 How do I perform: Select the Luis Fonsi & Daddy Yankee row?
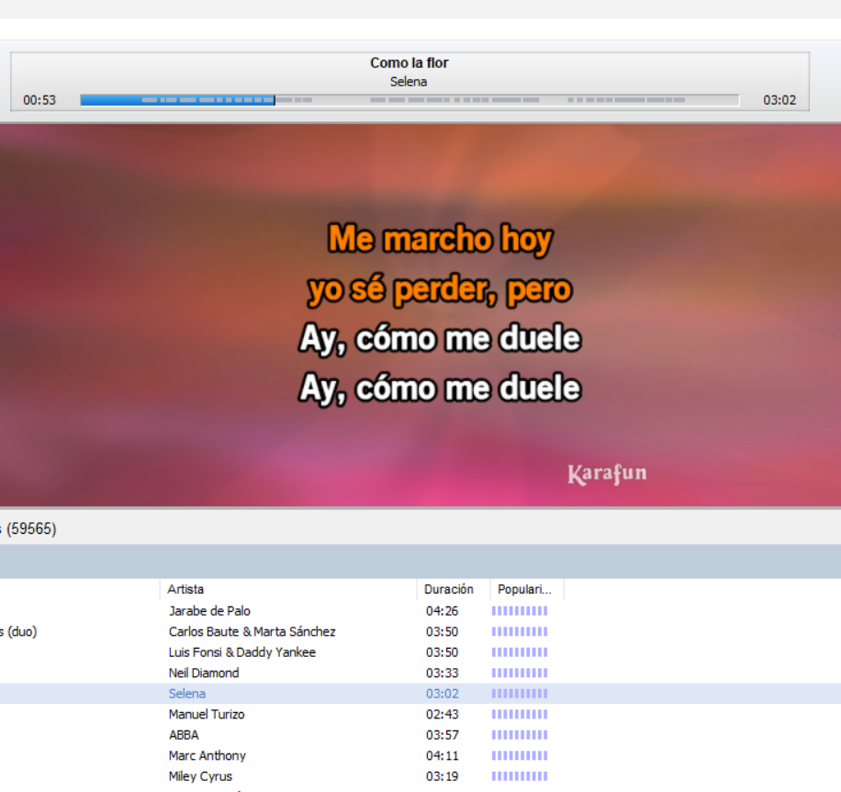(x=420, y=652)
